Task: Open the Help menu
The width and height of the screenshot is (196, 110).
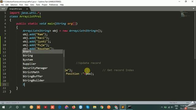Action: point(62,5)
